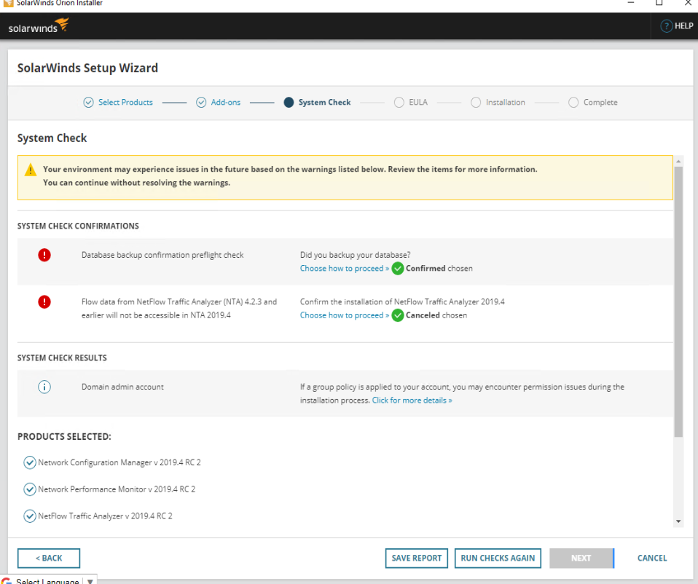Select the System Check step label
Screen dimensions: 698x584
pos(324,102)
